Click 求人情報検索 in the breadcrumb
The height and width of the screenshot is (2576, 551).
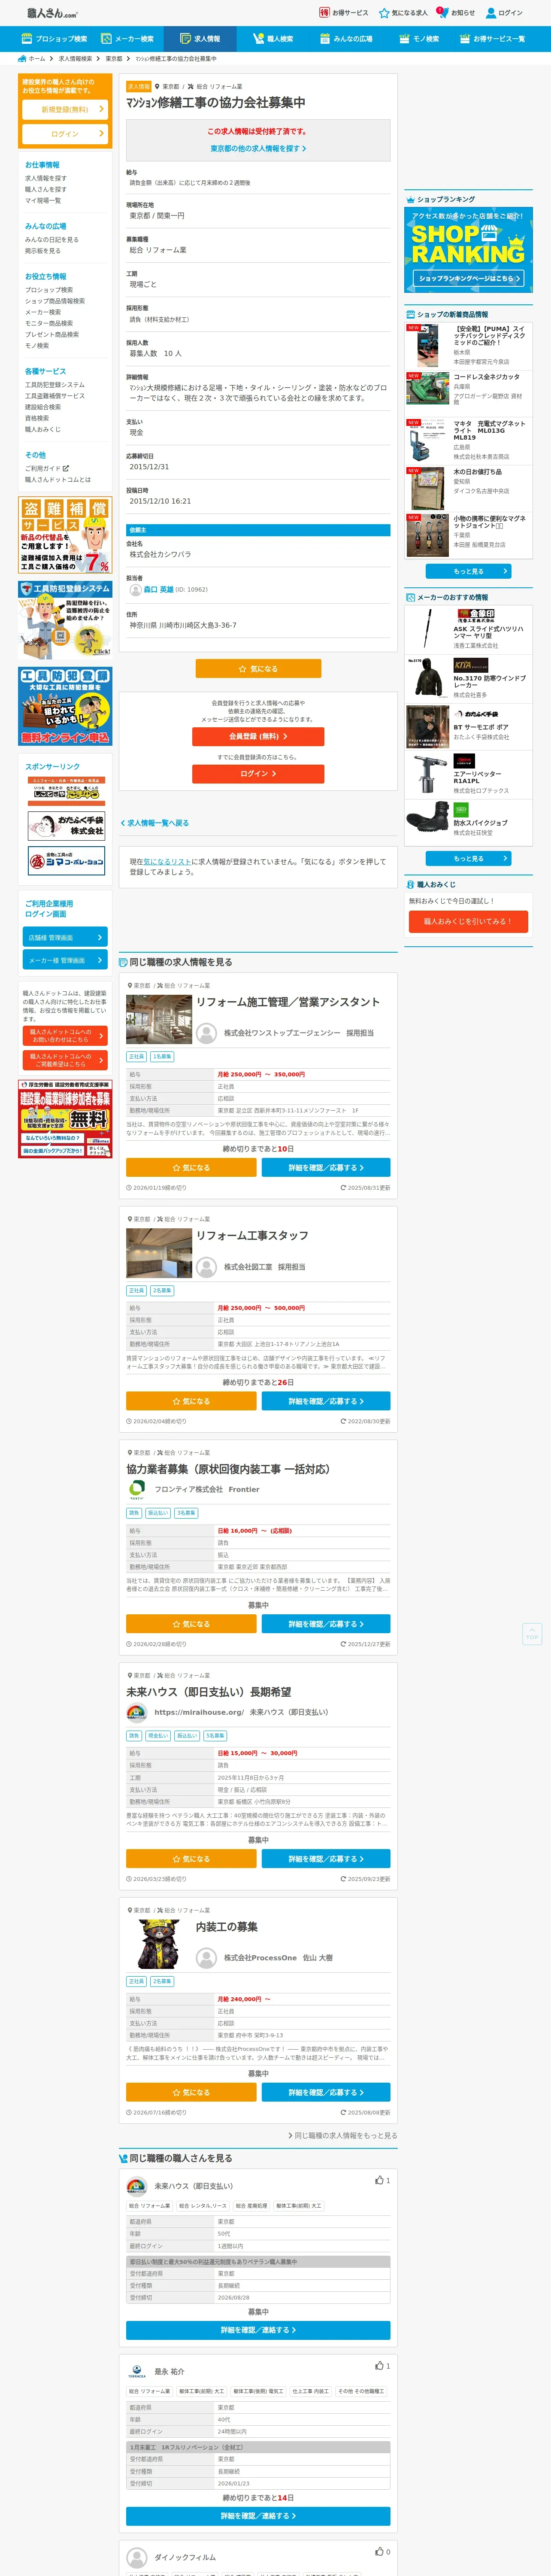75,59
